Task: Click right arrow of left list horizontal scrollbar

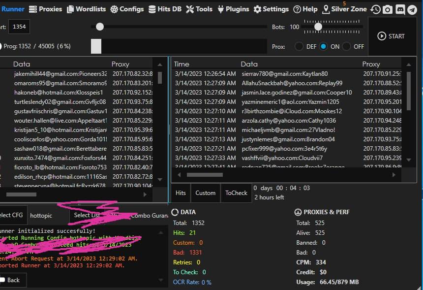Action: click(x=145, y=194)
